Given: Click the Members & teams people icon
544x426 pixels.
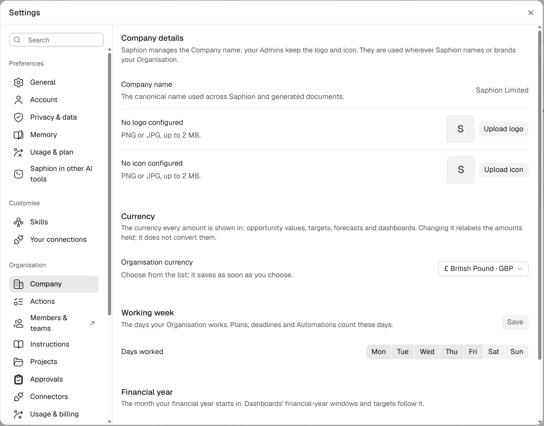Looking at the screenshot, I should (x=19, y=323).
